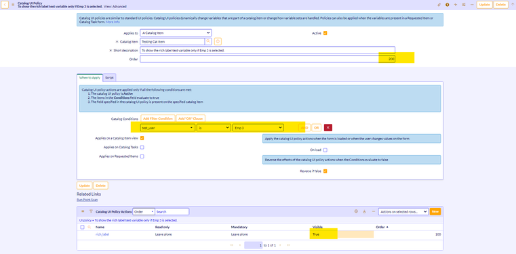Open Actions on selected rows dropdown
This screenshot has width=516, height=254.
pos(403,211)
